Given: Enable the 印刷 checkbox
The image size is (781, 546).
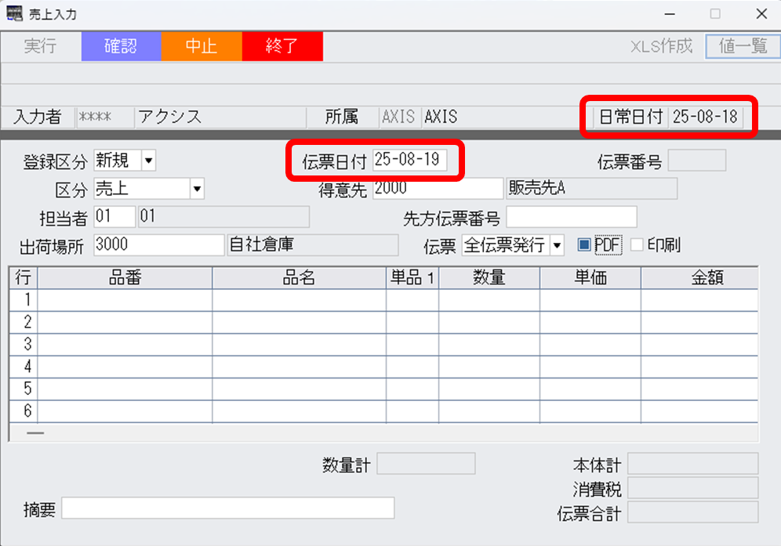Looking at the screenshot, I should (x=637, y=245).
